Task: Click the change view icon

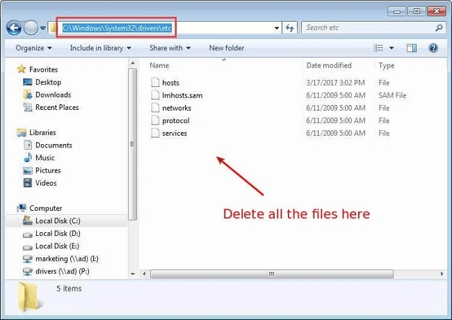Action: pyautogui.click(x=379, y=48)
